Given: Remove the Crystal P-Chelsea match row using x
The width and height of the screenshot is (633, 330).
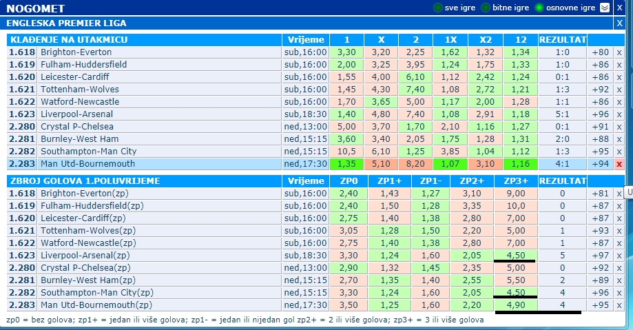Looking at the screenshot, I should 619,127.
